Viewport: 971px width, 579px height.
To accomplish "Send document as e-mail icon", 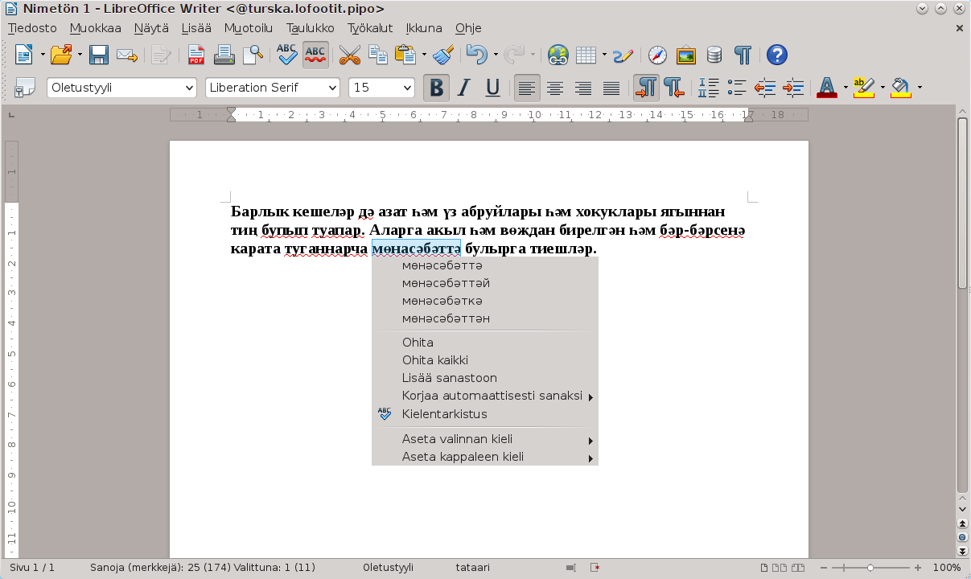I will click(x=126, y=55).
